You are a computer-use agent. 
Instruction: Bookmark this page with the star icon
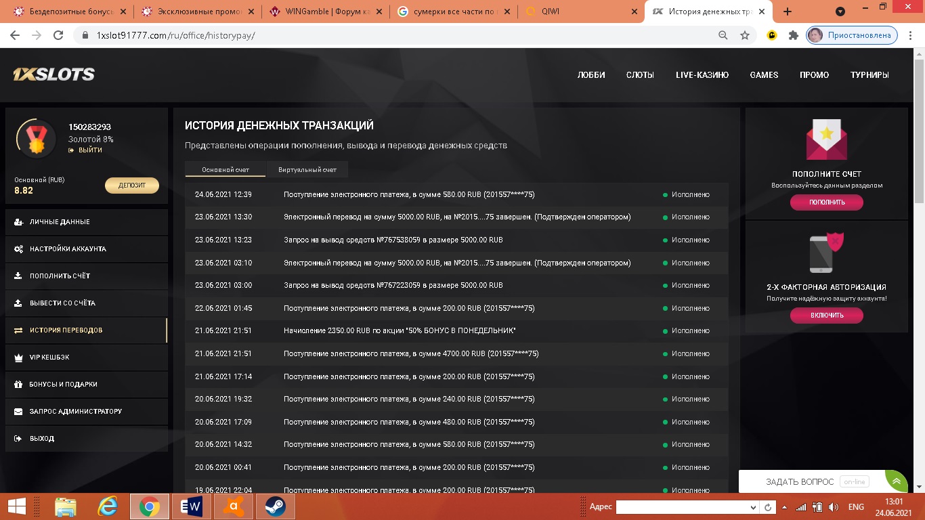coord(745,35)
